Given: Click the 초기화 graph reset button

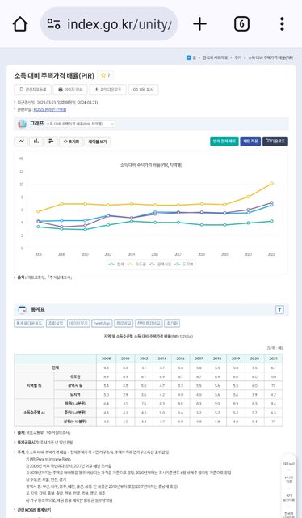Looking at the screenshot, I should point(71,142).
